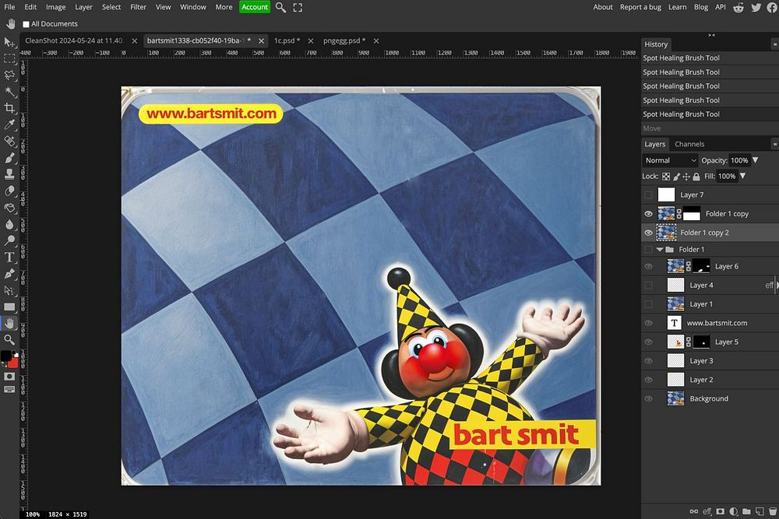Add a layer mask from the panel footer
The width and height of the screenshot is (779, 519).
click(720, 511)
